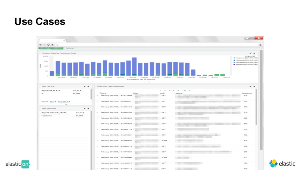Screen dimensions: 302x170
Task: Click the browser forward arrow
Action: (45, 45)
